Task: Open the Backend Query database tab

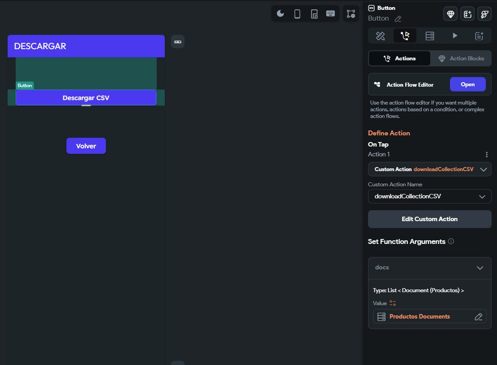Action: tap(430, 36)
